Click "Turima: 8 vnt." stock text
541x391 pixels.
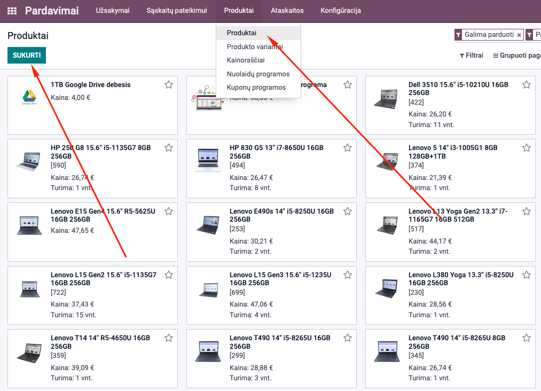(x=250, y=187)
